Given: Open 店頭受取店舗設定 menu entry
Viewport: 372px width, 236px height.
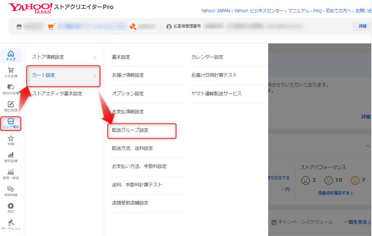Looking at the screenshot, I should (x=130, y=203).
